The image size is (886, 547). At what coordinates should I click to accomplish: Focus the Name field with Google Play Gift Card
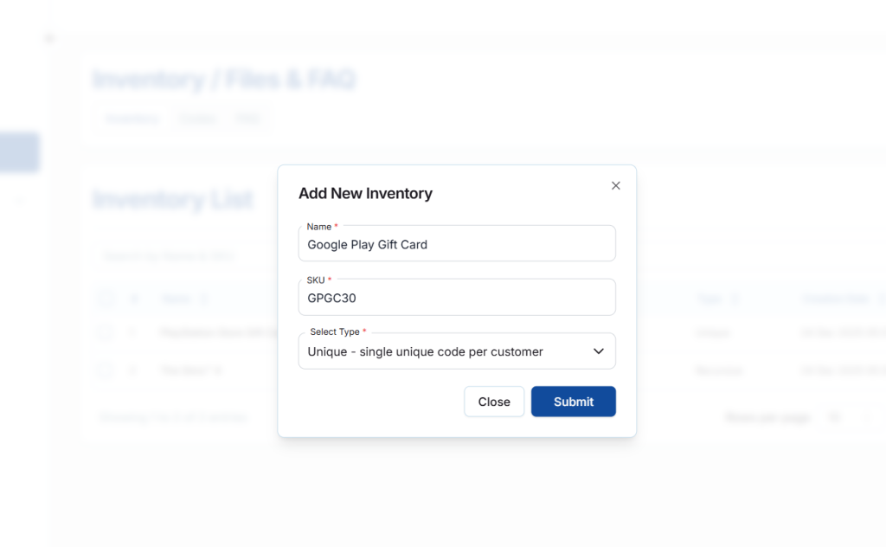coord(456,244)
